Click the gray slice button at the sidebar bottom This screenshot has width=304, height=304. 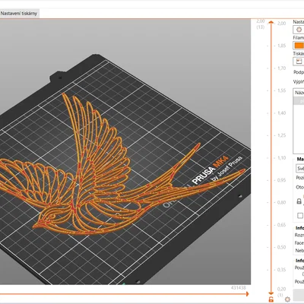coord(299,295)
